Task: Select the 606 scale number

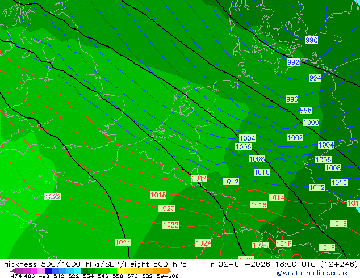Action: click(173, 276)
